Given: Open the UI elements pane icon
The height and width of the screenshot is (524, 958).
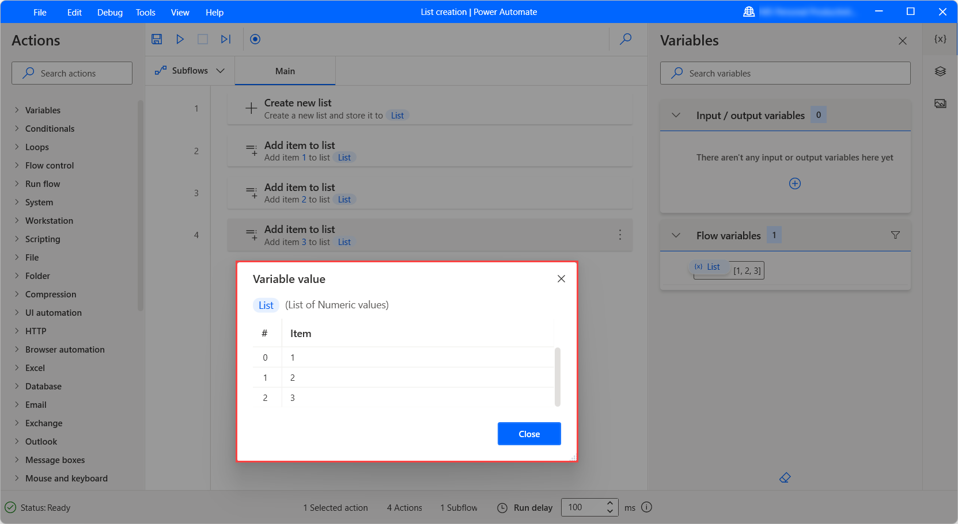Looking at the screenshot, I should click(x=940, y=71).
